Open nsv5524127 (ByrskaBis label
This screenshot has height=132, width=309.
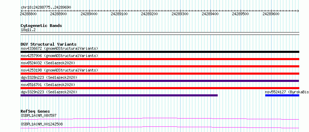(x=287, y=92)
